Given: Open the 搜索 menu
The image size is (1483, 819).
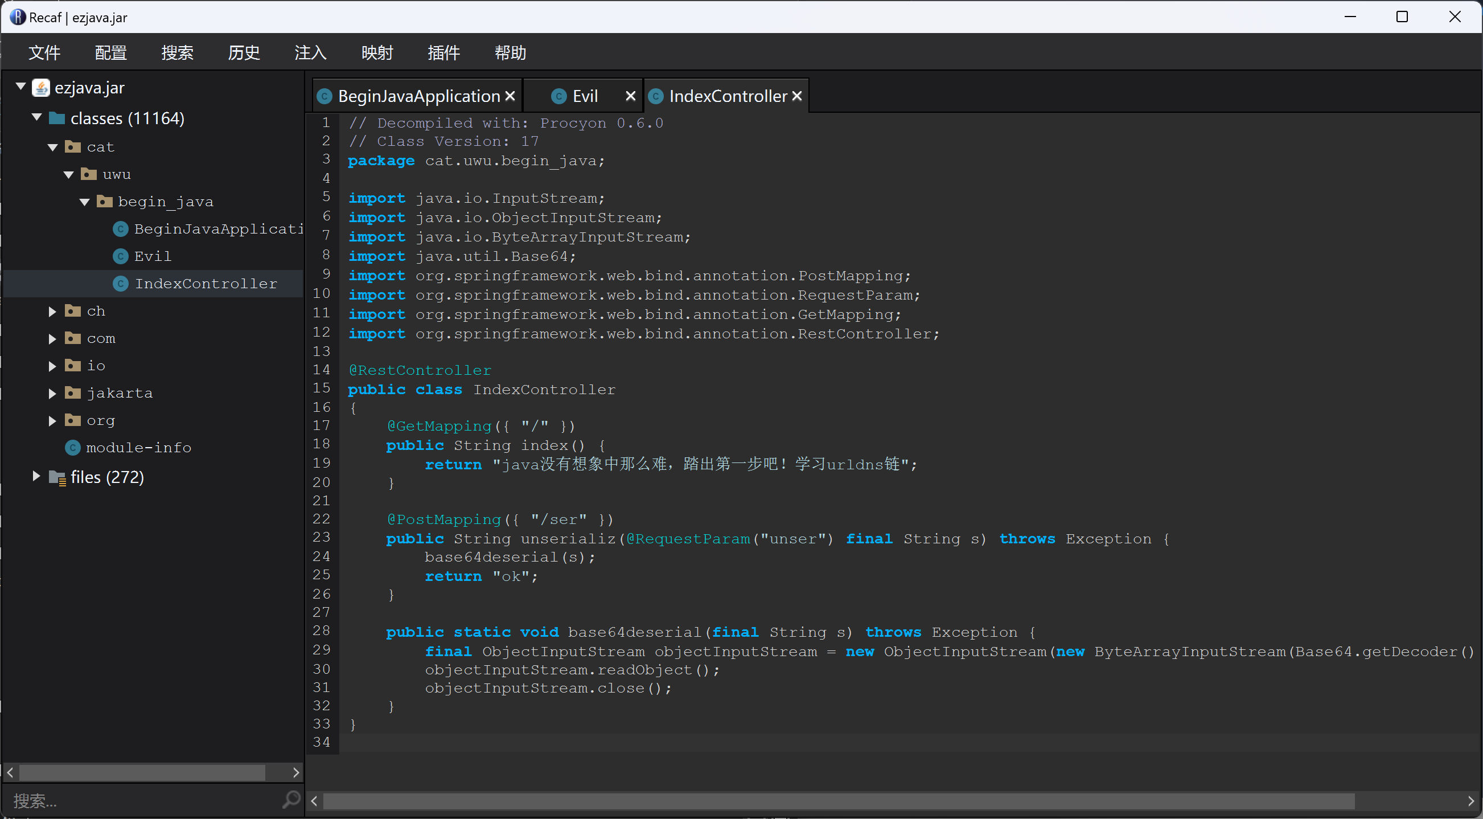Looking at the screenshot, I should [176, 53].
